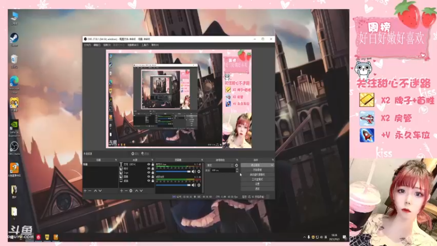This screenshot has height=246, width=437.
Task: Toggle the lock on the 桌面 source
Action: (153, 180)
